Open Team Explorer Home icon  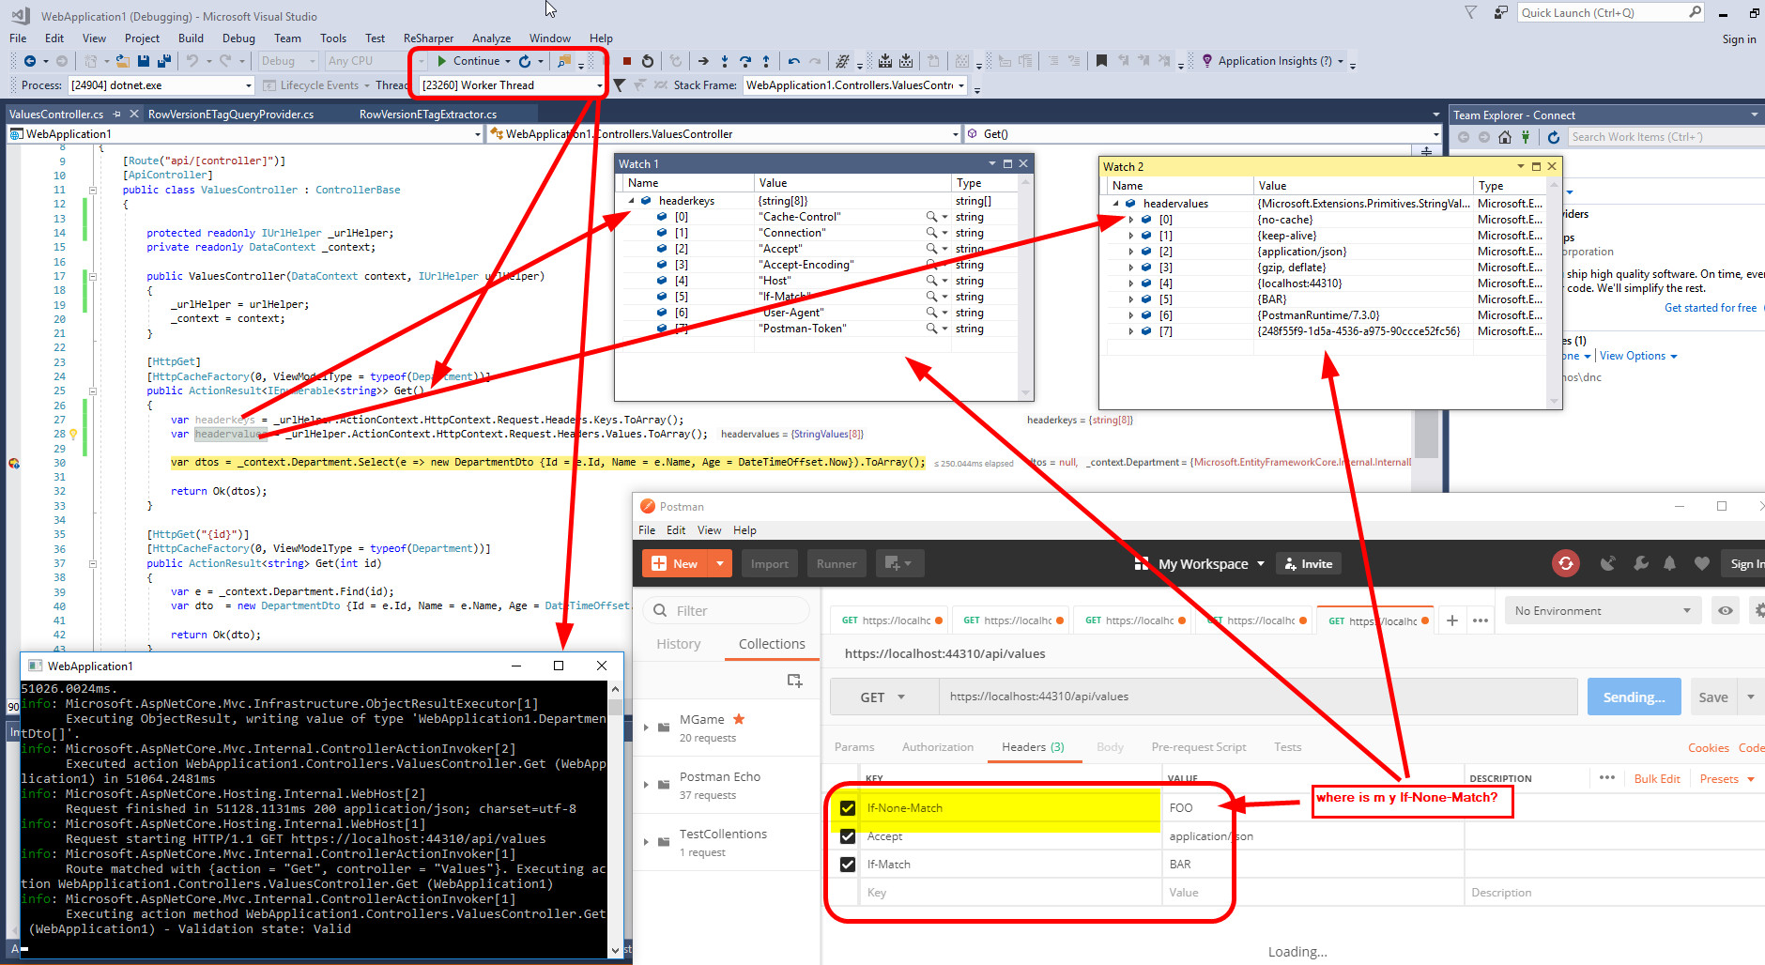(1505, 136)
